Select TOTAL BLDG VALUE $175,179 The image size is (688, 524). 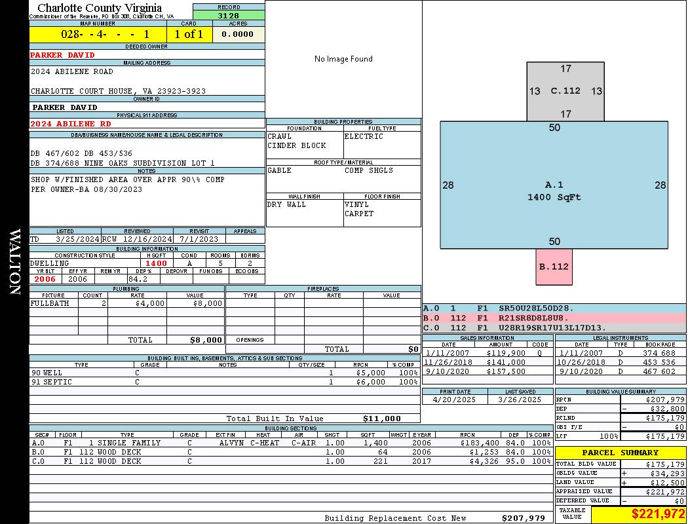(x=665, y=464)
